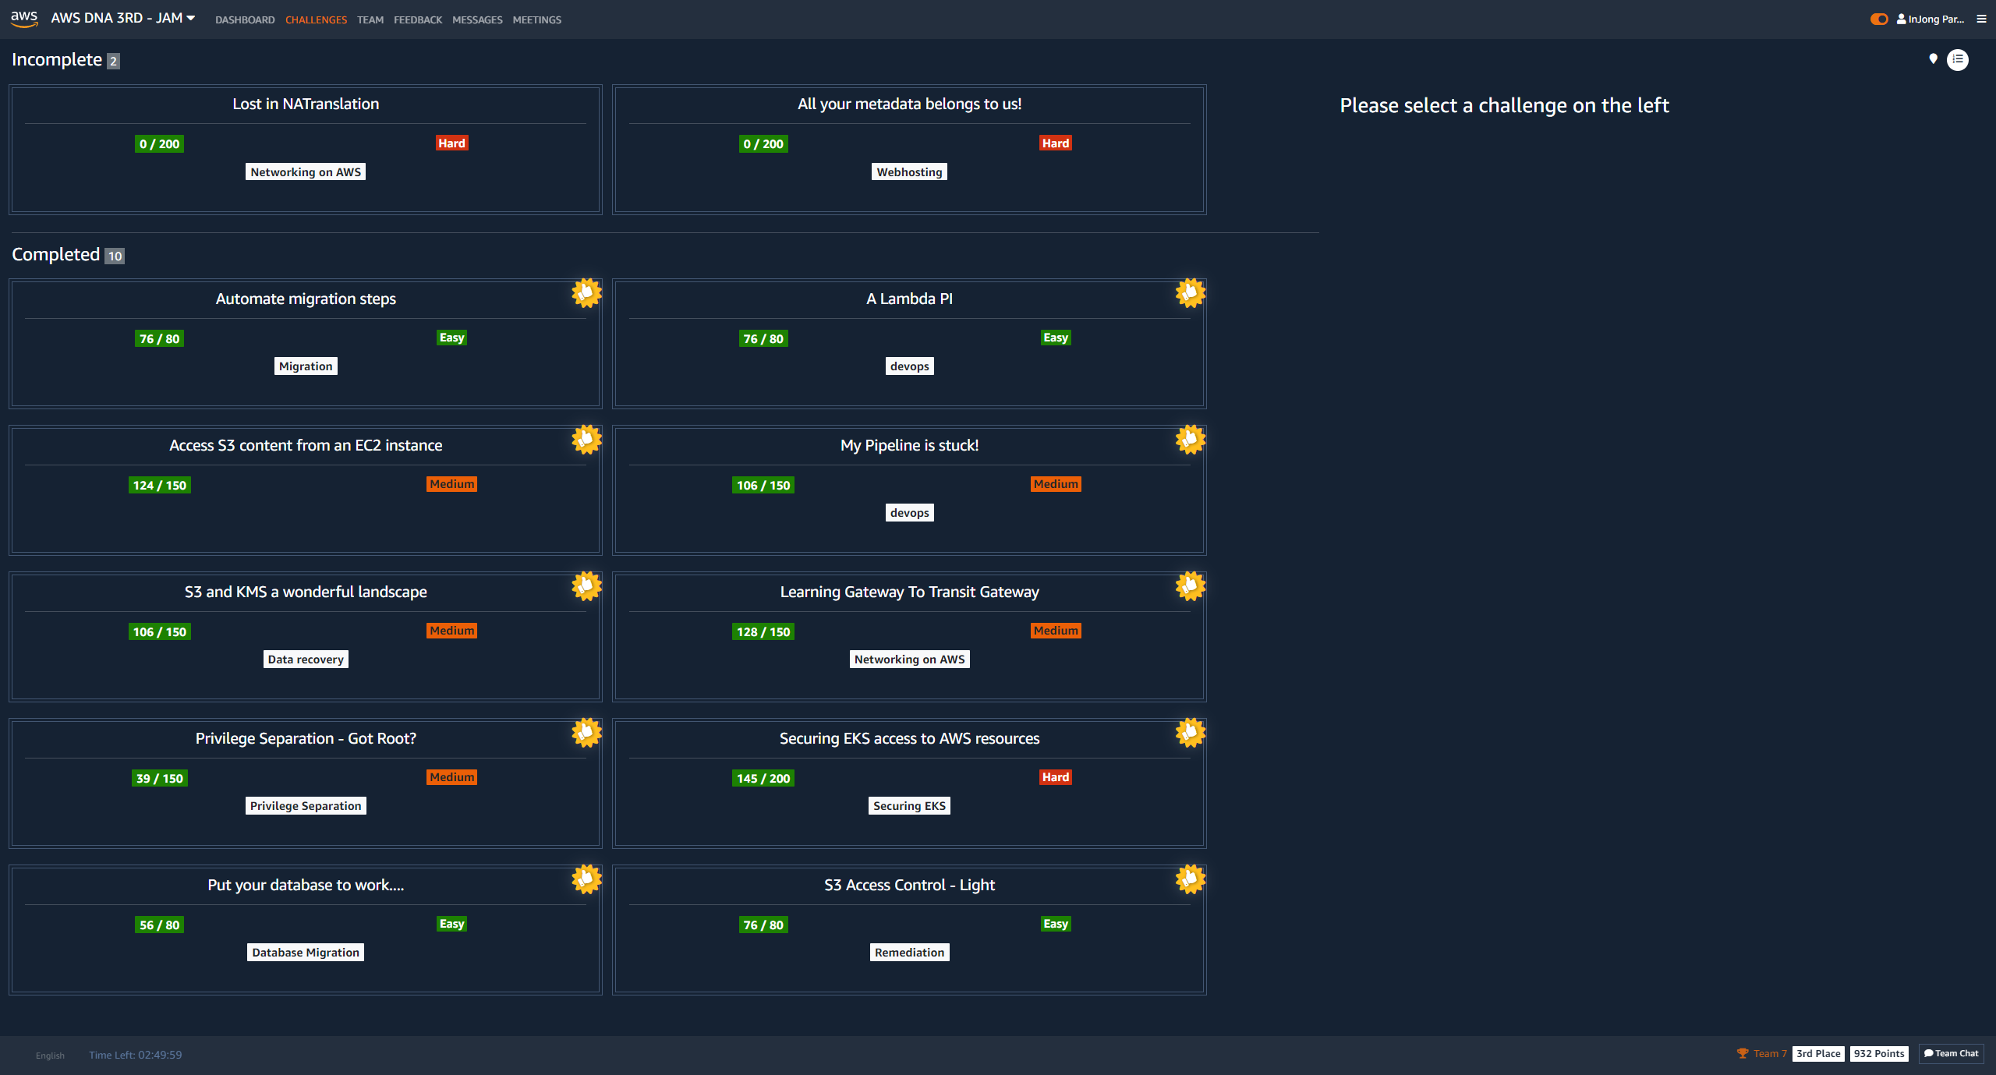Open My Pipeline is stuck! challenge
Viewport: 1996px width, 1075px height.
tap(909, 445)
